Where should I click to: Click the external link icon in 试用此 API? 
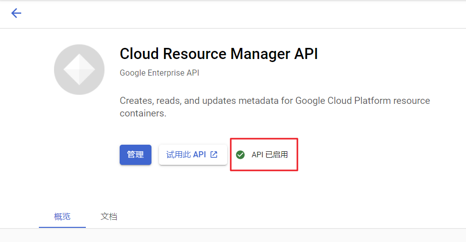214,155
